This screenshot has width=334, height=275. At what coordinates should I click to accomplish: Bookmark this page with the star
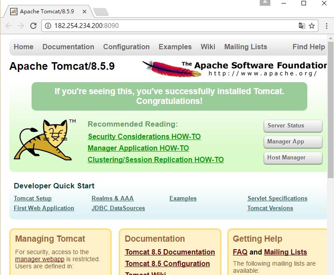point(312,26)
